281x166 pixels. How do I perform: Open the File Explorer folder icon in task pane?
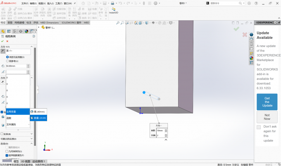(251, 49)
